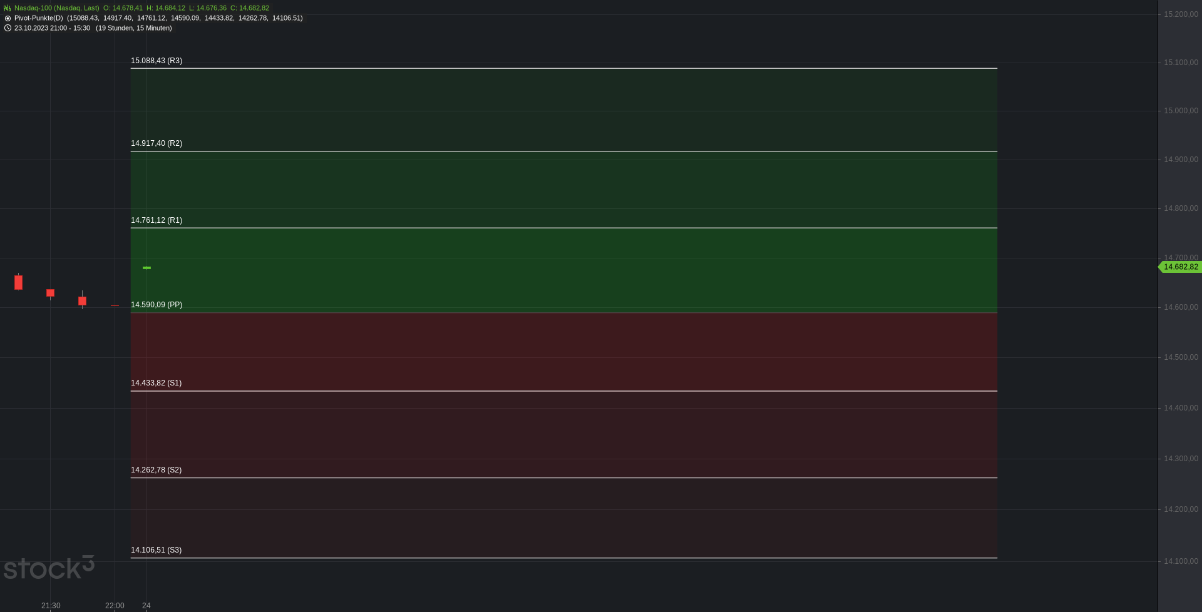The height and width of the screenshot is (612, 1202).
Task: Click the 15.000,00 level on price axis
Action: (1181, 111)
